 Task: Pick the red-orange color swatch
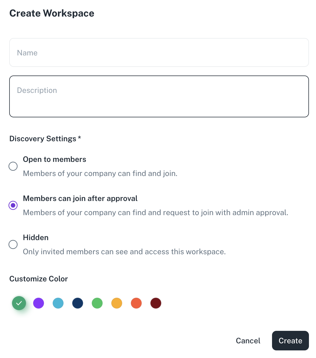tap(136, 303)
